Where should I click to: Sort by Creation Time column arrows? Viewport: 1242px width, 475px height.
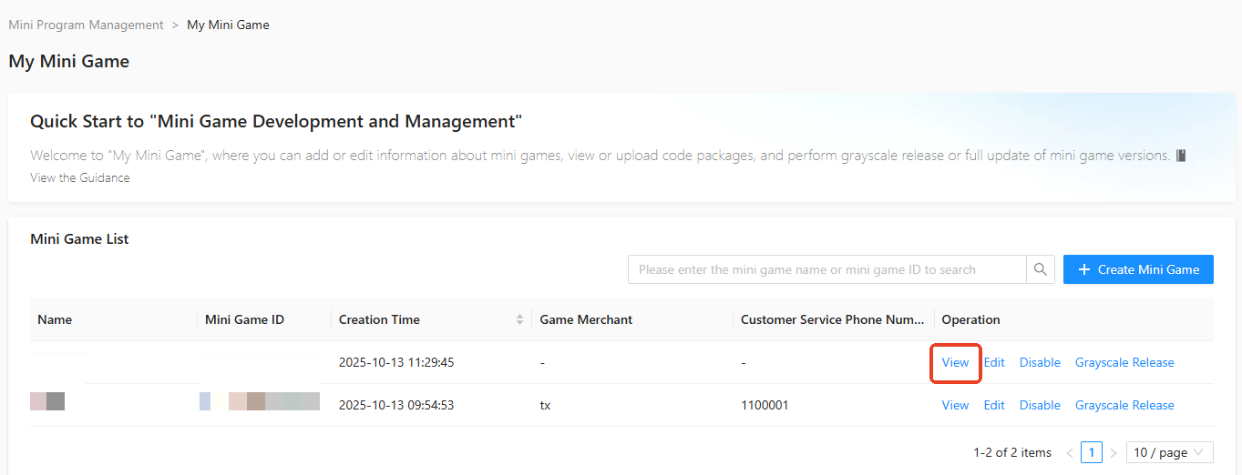pyautogui.click(x=519, y=319)
